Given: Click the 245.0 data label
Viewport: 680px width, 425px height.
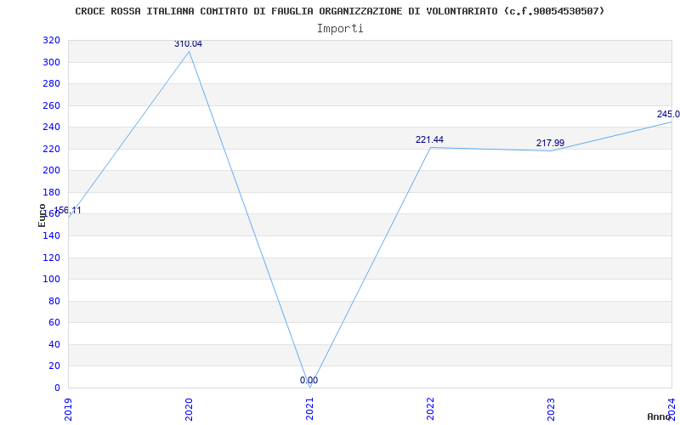Looking at the screenshot, I should click(x=668, y=115).
